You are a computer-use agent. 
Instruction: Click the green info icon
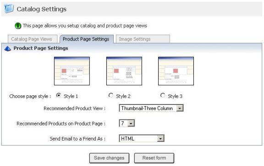coord(18,26)
